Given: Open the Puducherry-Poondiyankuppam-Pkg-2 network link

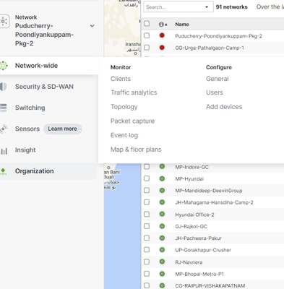Looking at the screenshot, I should [x=218, y=36].
